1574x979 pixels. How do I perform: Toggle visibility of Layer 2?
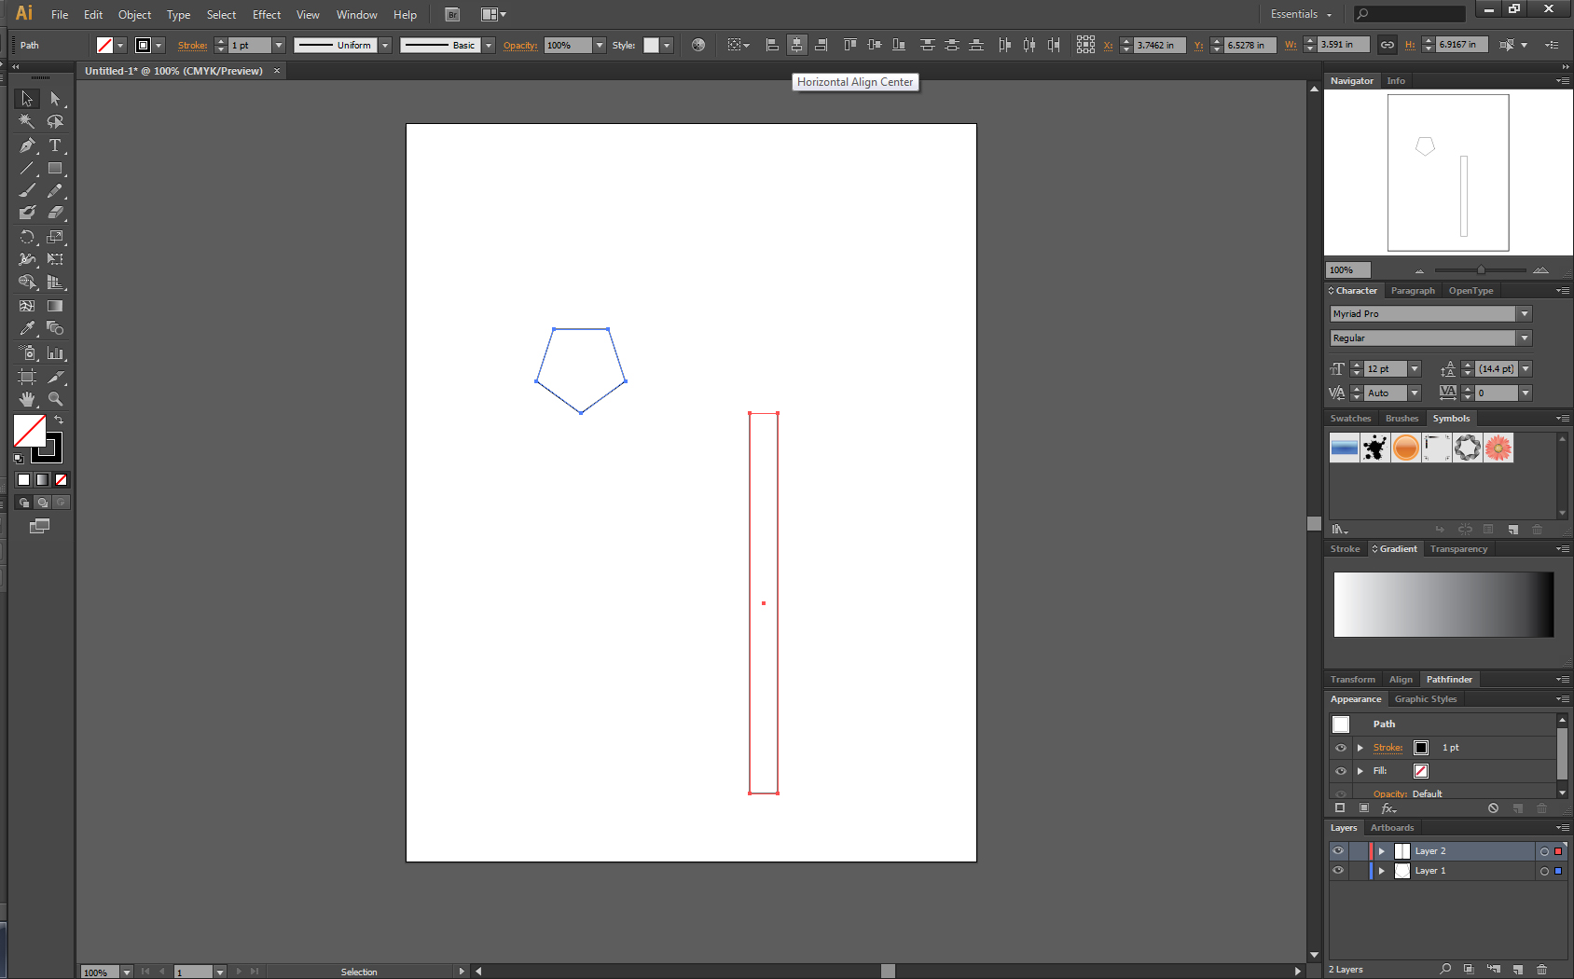click(1338, 850)
